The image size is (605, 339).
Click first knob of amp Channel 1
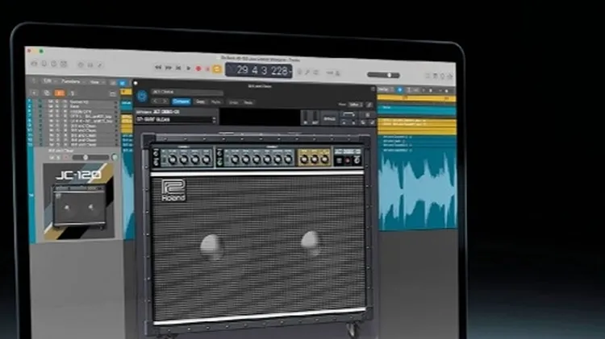click(173, 159)
